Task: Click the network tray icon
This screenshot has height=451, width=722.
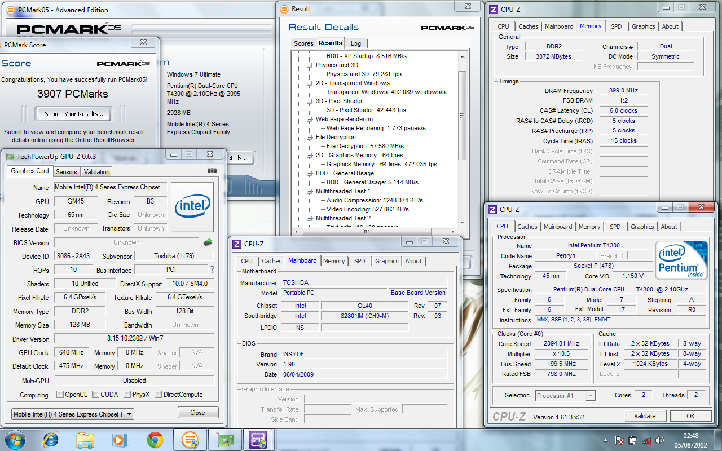Action: click(647, 440)
